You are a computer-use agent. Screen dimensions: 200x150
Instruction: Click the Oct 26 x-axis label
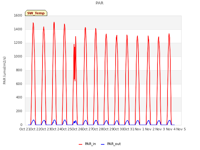tap(77, 129)
